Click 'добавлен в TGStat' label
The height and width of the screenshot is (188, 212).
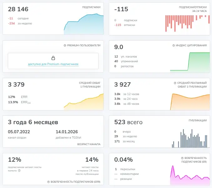68,138
